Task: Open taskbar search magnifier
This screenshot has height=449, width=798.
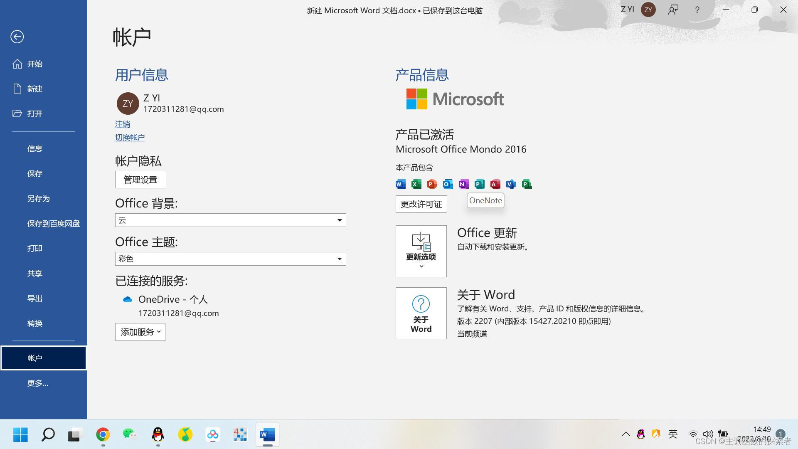Action: point(48,435)
